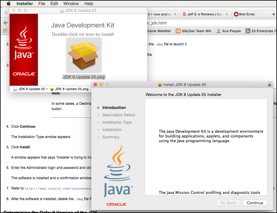Click the person icon next to Aria People
277x213 pixels.
click(x=219, y=31)
